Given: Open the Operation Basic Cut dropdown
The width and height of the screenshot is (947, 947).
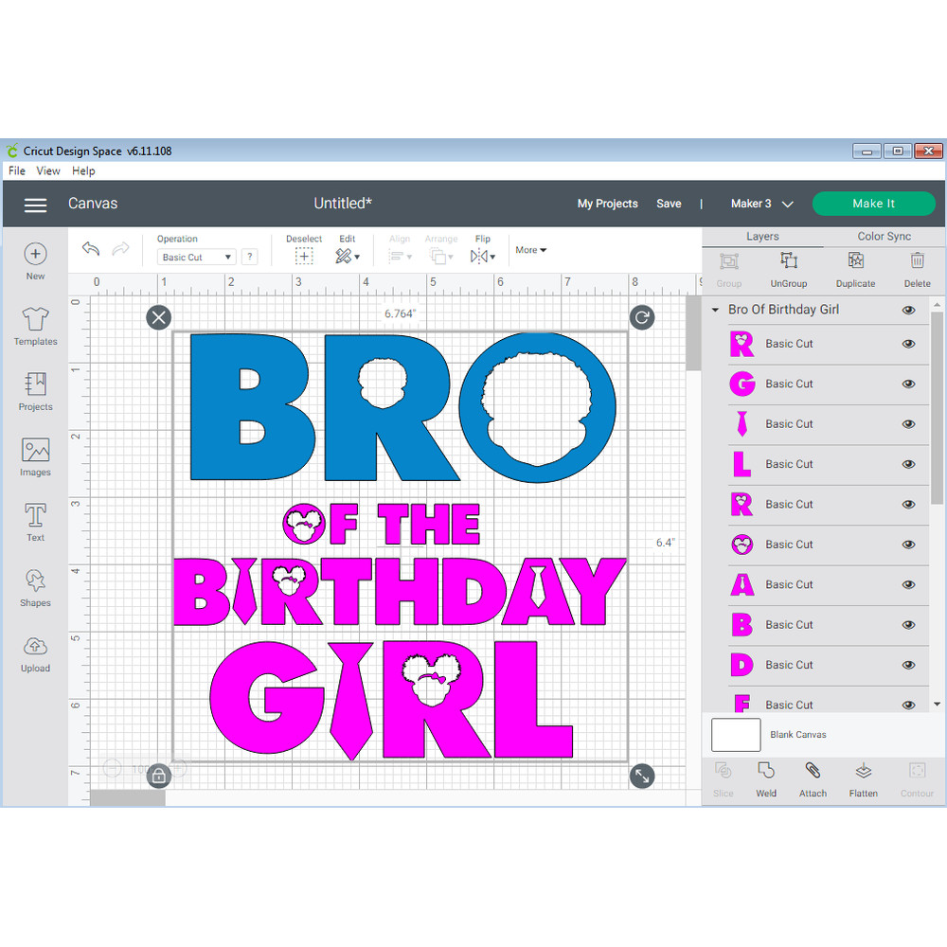Looking at the screenshot, I should 197,257.
